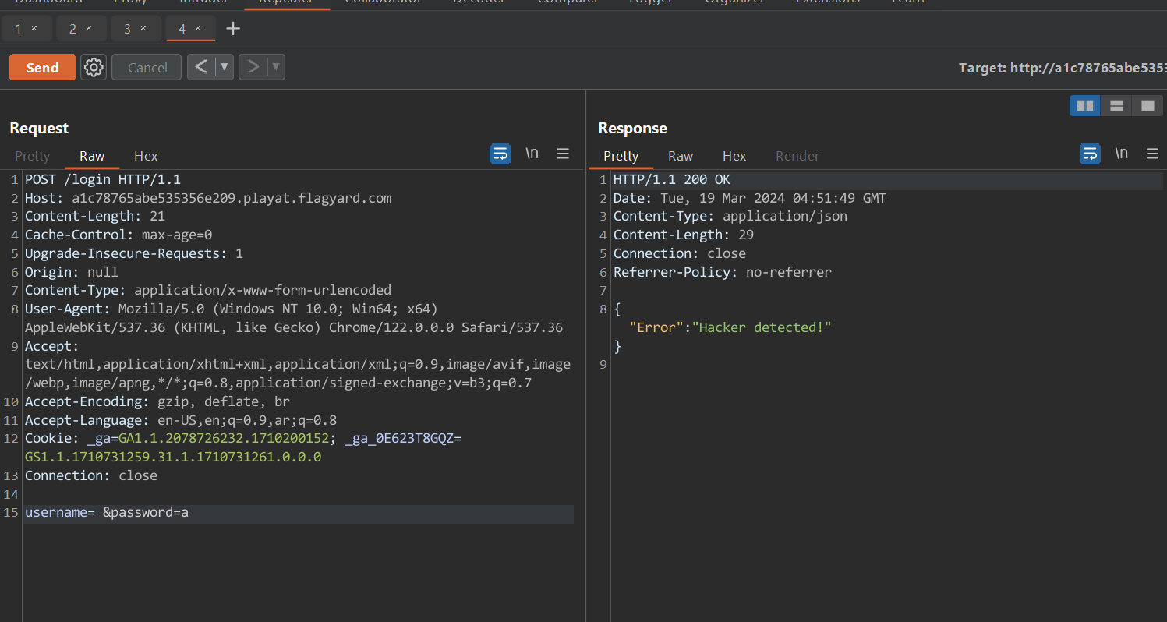This screenshot has width=1167, height=622.
Task: Switch Response view to Render tab
Action: [797, 156]
